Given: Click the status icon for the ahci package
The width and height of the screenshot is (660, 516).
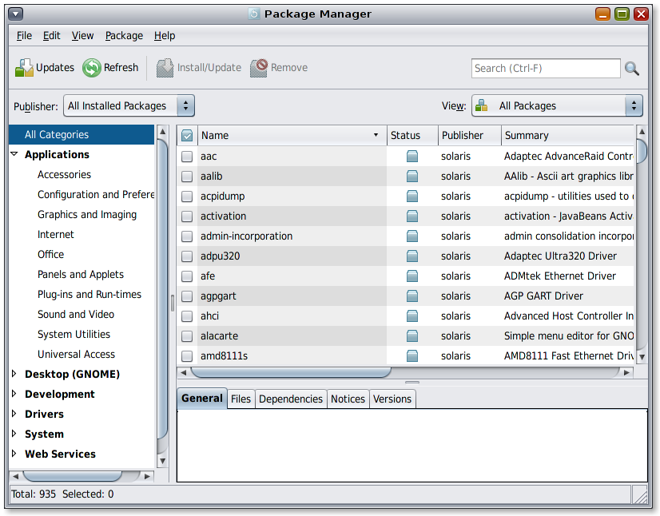Looking at the screenshot, I should point(412,316).
